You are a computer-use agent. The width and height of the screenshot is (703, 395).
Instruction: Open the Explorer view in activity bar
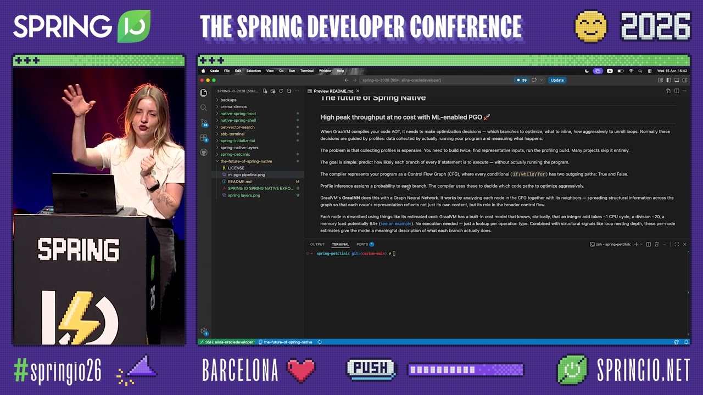[x=204, y=92]
